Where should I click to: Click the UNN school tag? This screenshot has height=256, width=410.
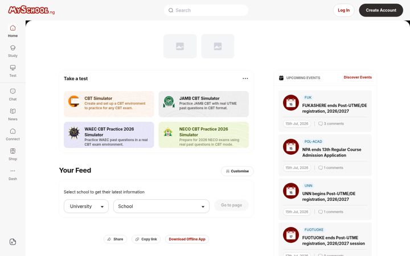point(308,185)
